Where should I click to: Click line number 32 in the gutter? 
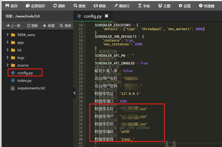81,109
